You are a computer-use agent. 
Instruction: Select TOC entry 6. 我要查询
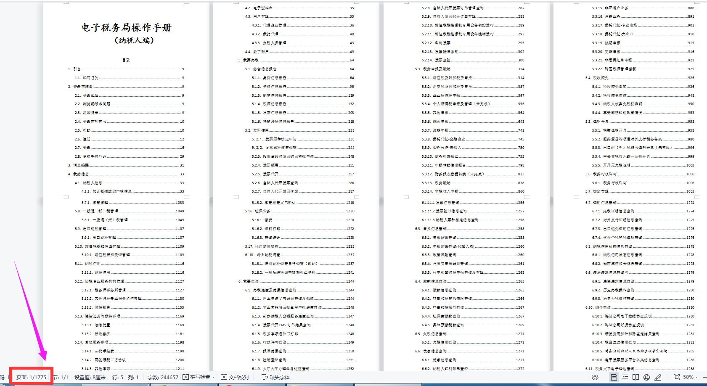tap(296, 281)
